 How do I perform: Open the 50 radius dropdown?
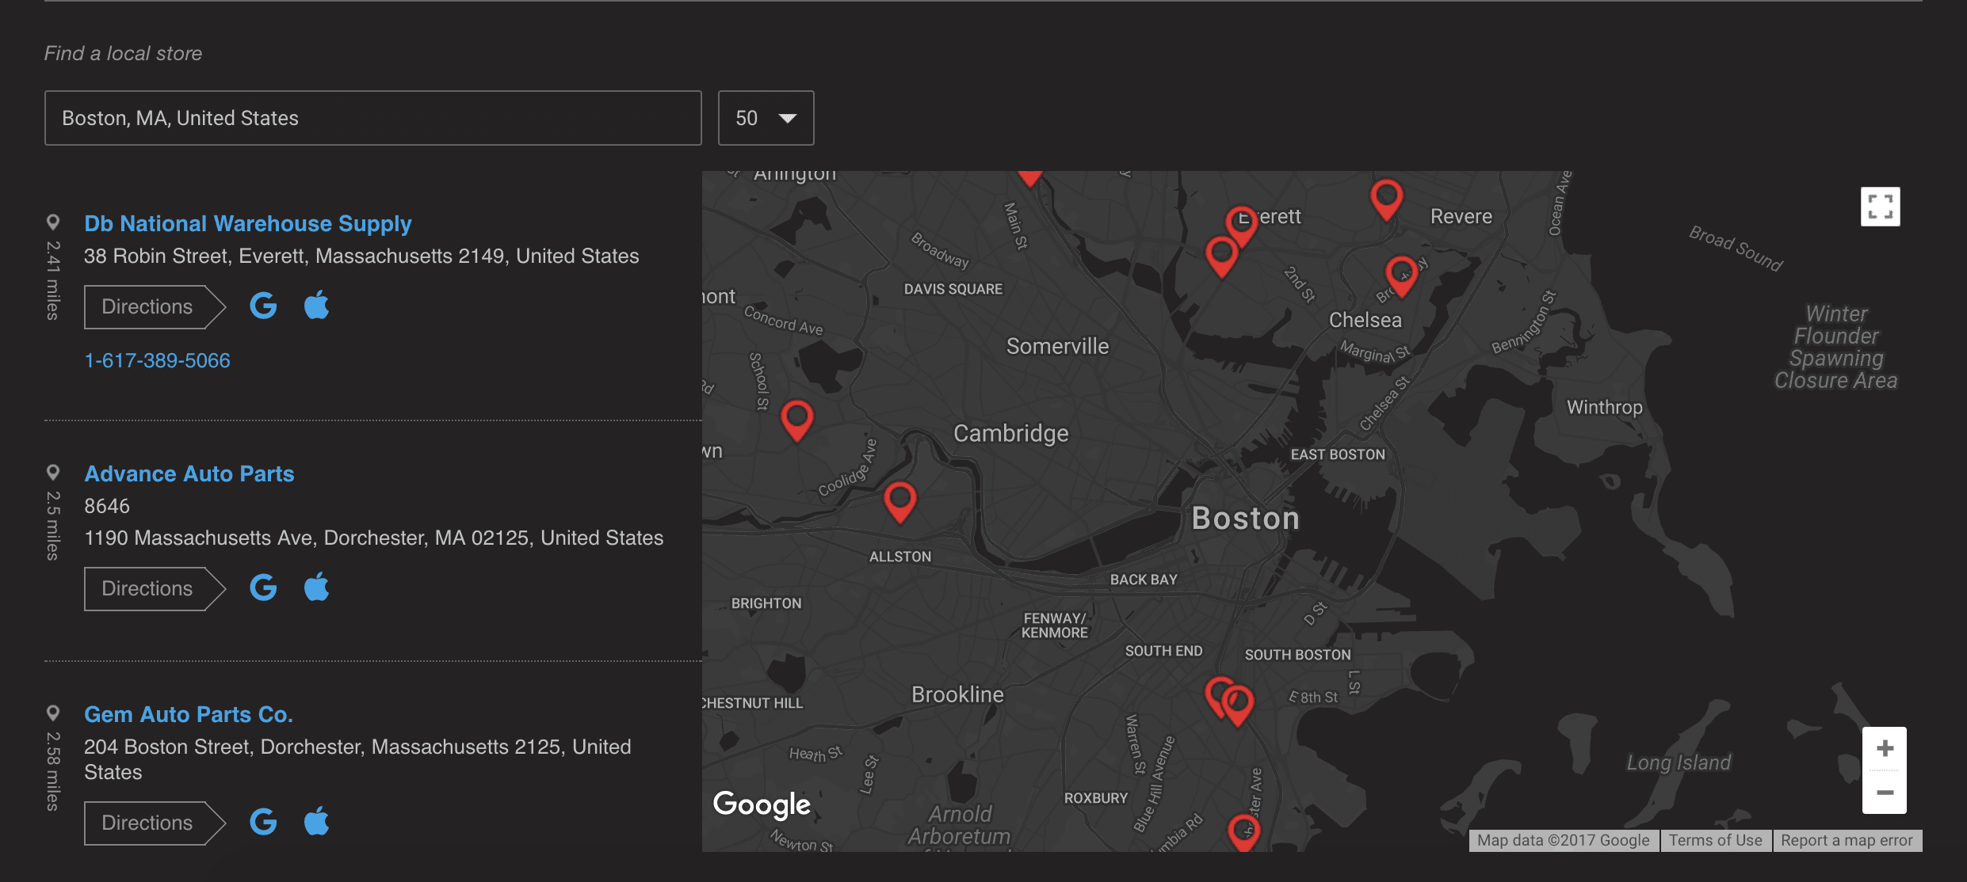[x=765, y=118]
